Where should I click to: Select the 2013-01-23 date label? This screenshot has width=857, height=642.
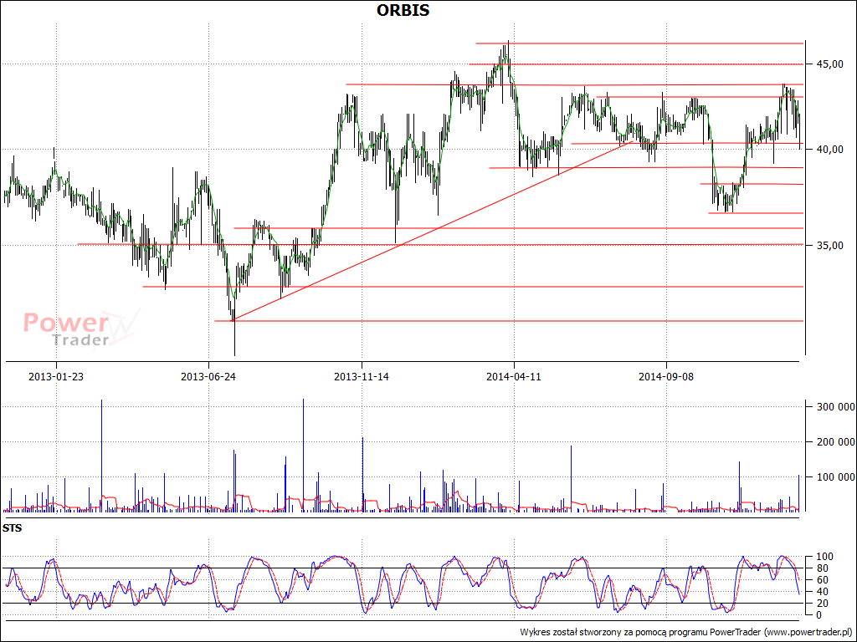coord(56,377)
